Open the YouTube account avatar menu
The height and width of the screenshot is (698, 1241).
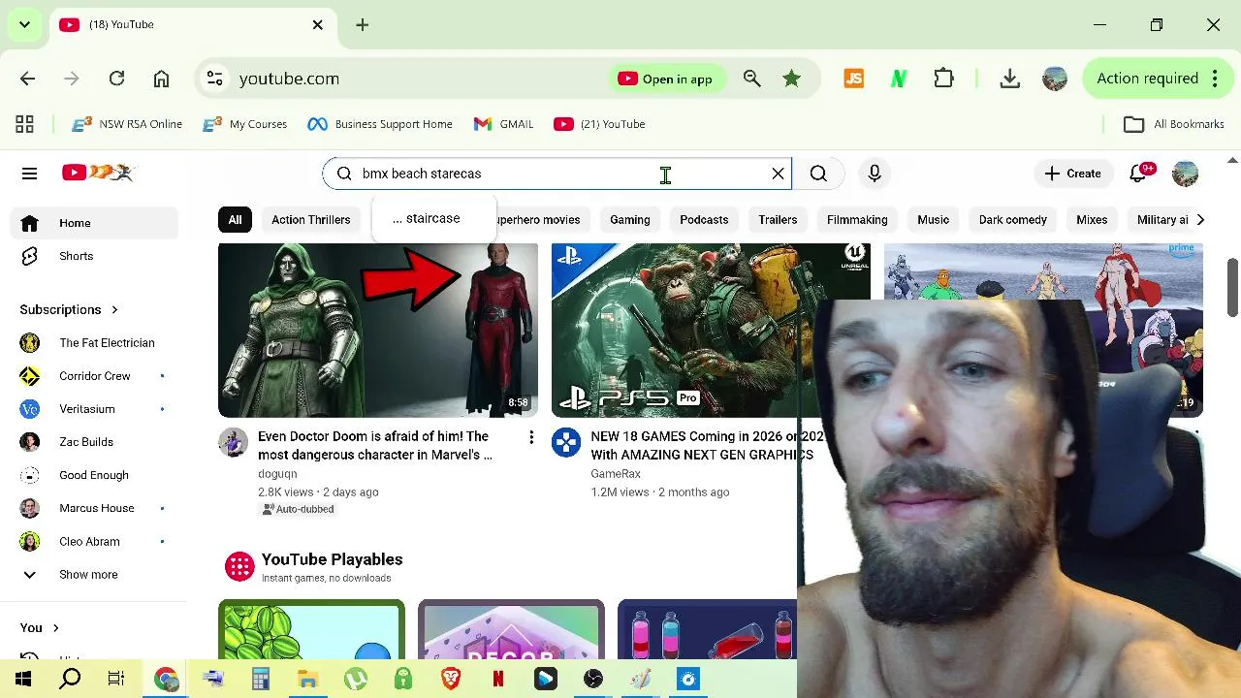tap(1185, 174)
